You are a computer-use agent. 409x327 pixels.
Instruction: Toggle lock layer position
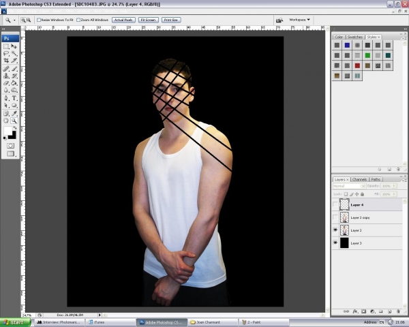click(357, 194)
